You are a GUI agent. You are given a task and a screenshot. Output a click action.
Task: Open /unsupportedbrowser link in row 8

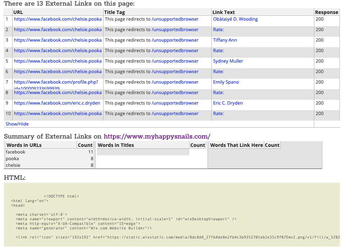point(175,93)
